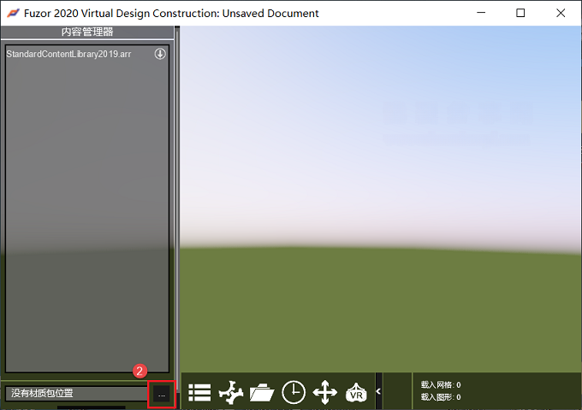Activate the VR headset icon
The height and width of the screenshot is (410, 582).
tap(356, 393)
